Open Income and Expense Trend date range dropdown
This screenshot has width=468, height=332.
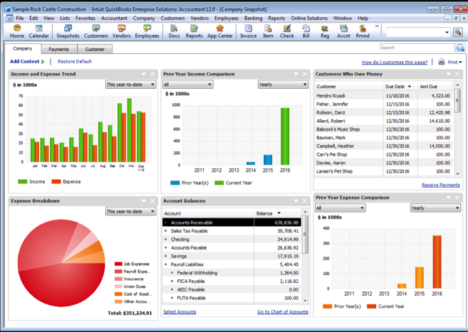tap(131, 85)
